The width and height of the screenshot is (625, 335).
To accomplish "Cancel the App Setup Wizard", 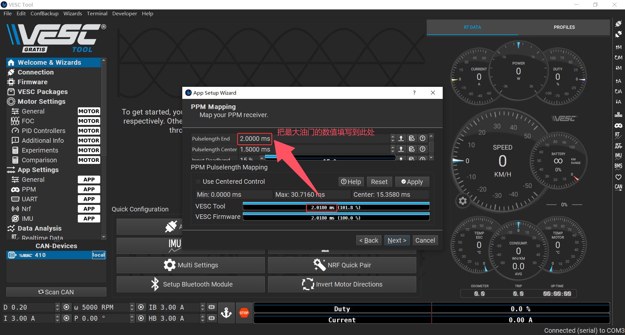I will [x=425, y=240].
